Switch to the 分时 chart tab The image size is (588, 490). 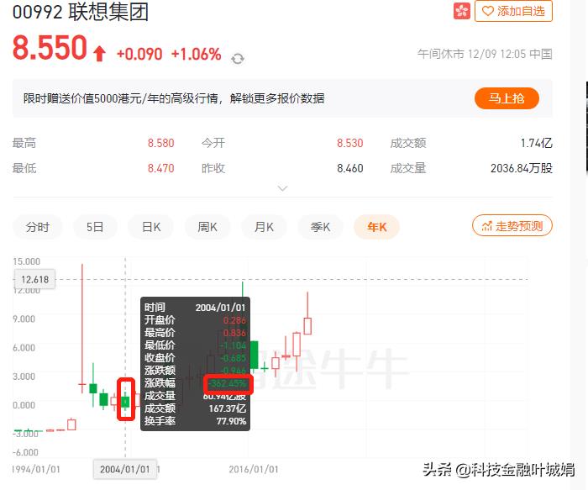(x=38, y=227)
